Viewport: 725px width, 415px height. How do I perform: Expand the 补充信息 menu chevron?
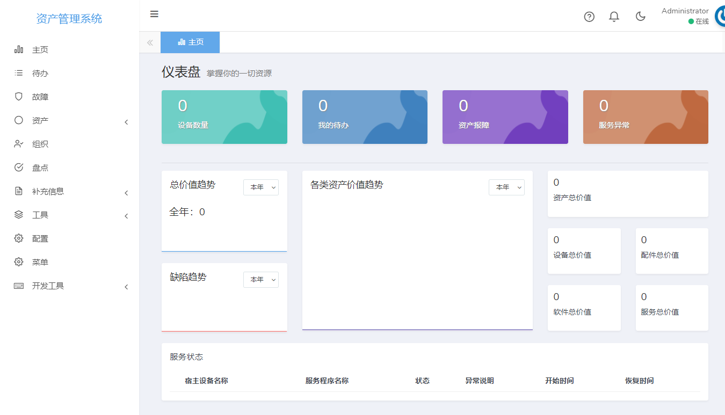126,193
